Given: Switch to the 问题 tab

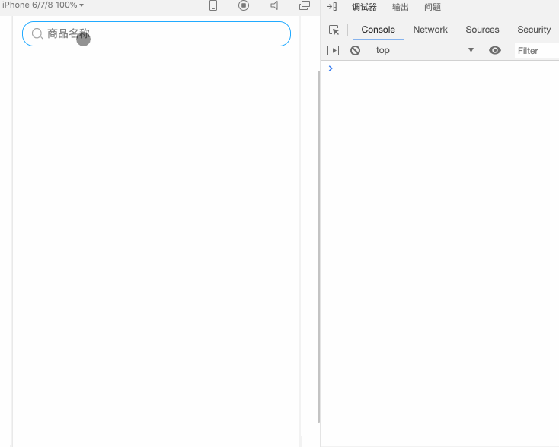Looking at the screenshot, I should 433,7.
